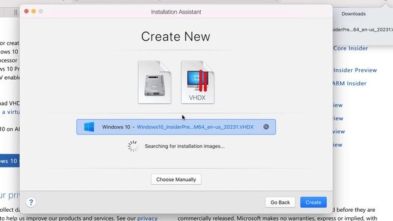Open the Core Insider link in the browser
This screenshot has width=393, height=221.
coord(351,48)
